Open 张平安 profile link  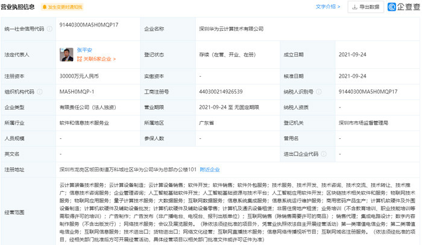click(84, 50)
